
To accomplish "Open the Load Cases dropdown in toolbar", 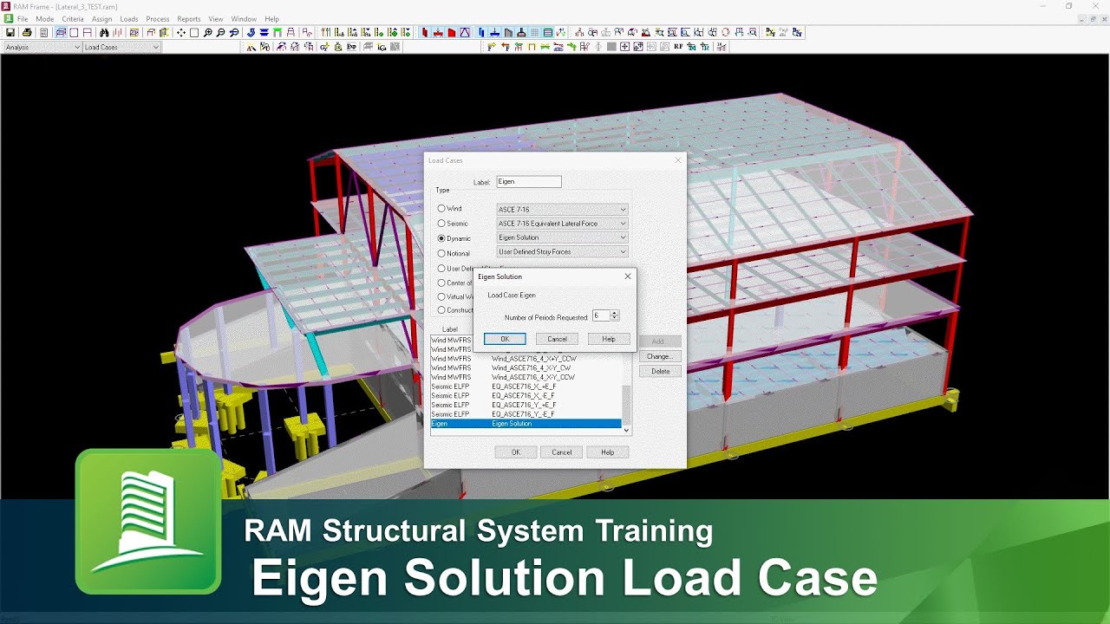I will 121,47.
